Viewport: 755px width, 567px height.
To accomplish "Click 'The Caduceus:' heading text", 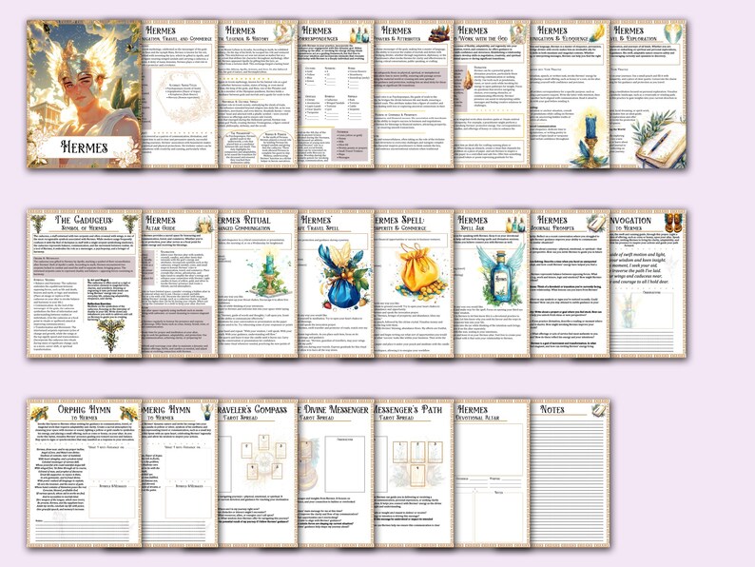I will 84,220.
